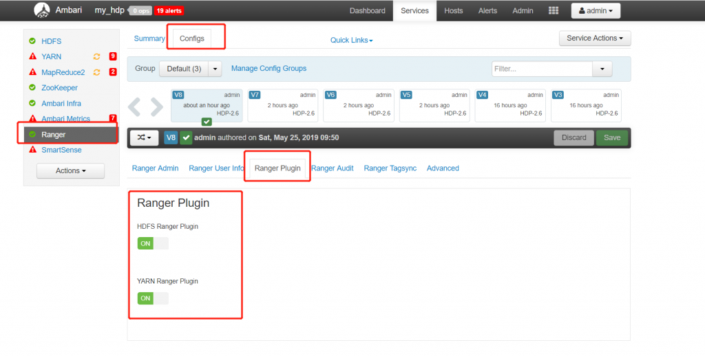Go to next config versions arrow
The image size is (705, 356).
coord(157,107)
